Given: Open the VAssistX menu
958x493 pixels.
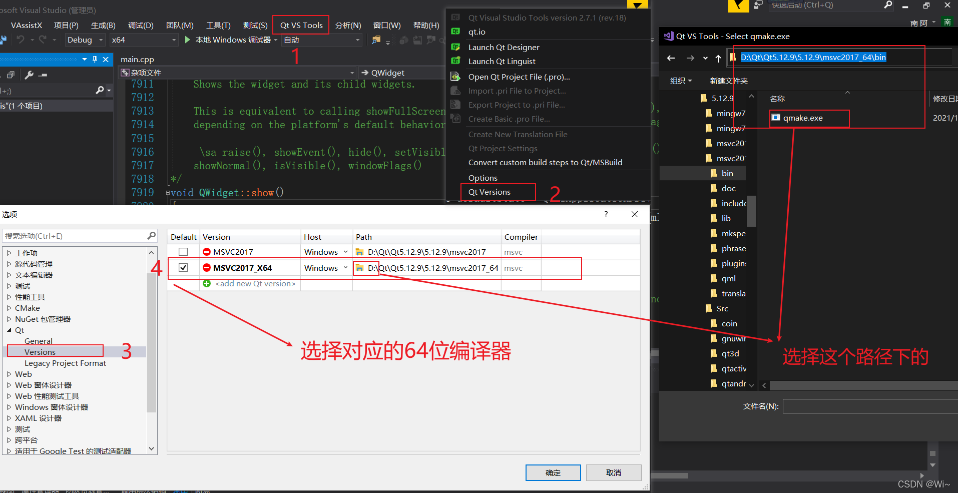Looking at the screenshot, I should [x=27, y=25].
